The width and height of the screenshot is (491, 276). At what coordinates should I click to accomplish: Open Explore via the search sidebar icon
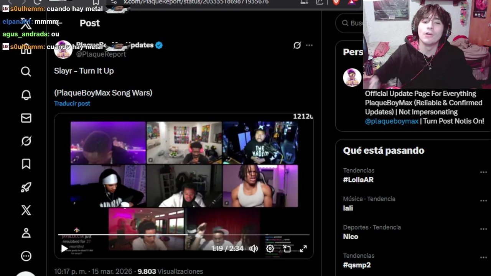(x=26, y=71)
